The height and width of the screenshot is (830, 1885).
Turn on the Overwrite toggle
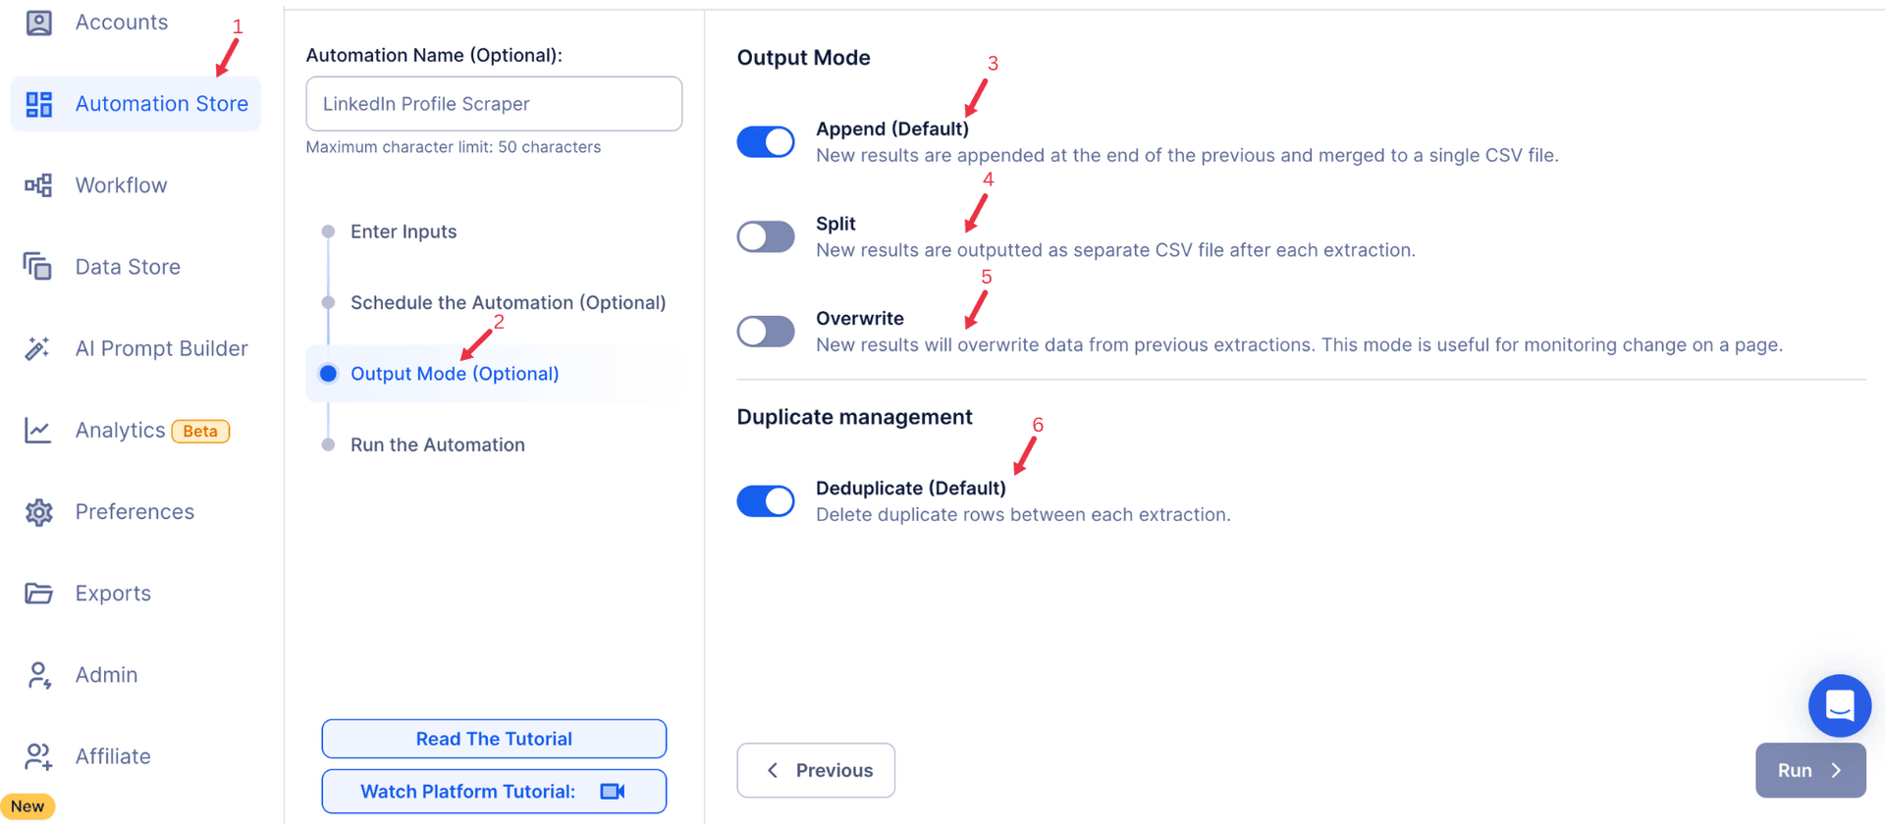[x=766, y=332]
